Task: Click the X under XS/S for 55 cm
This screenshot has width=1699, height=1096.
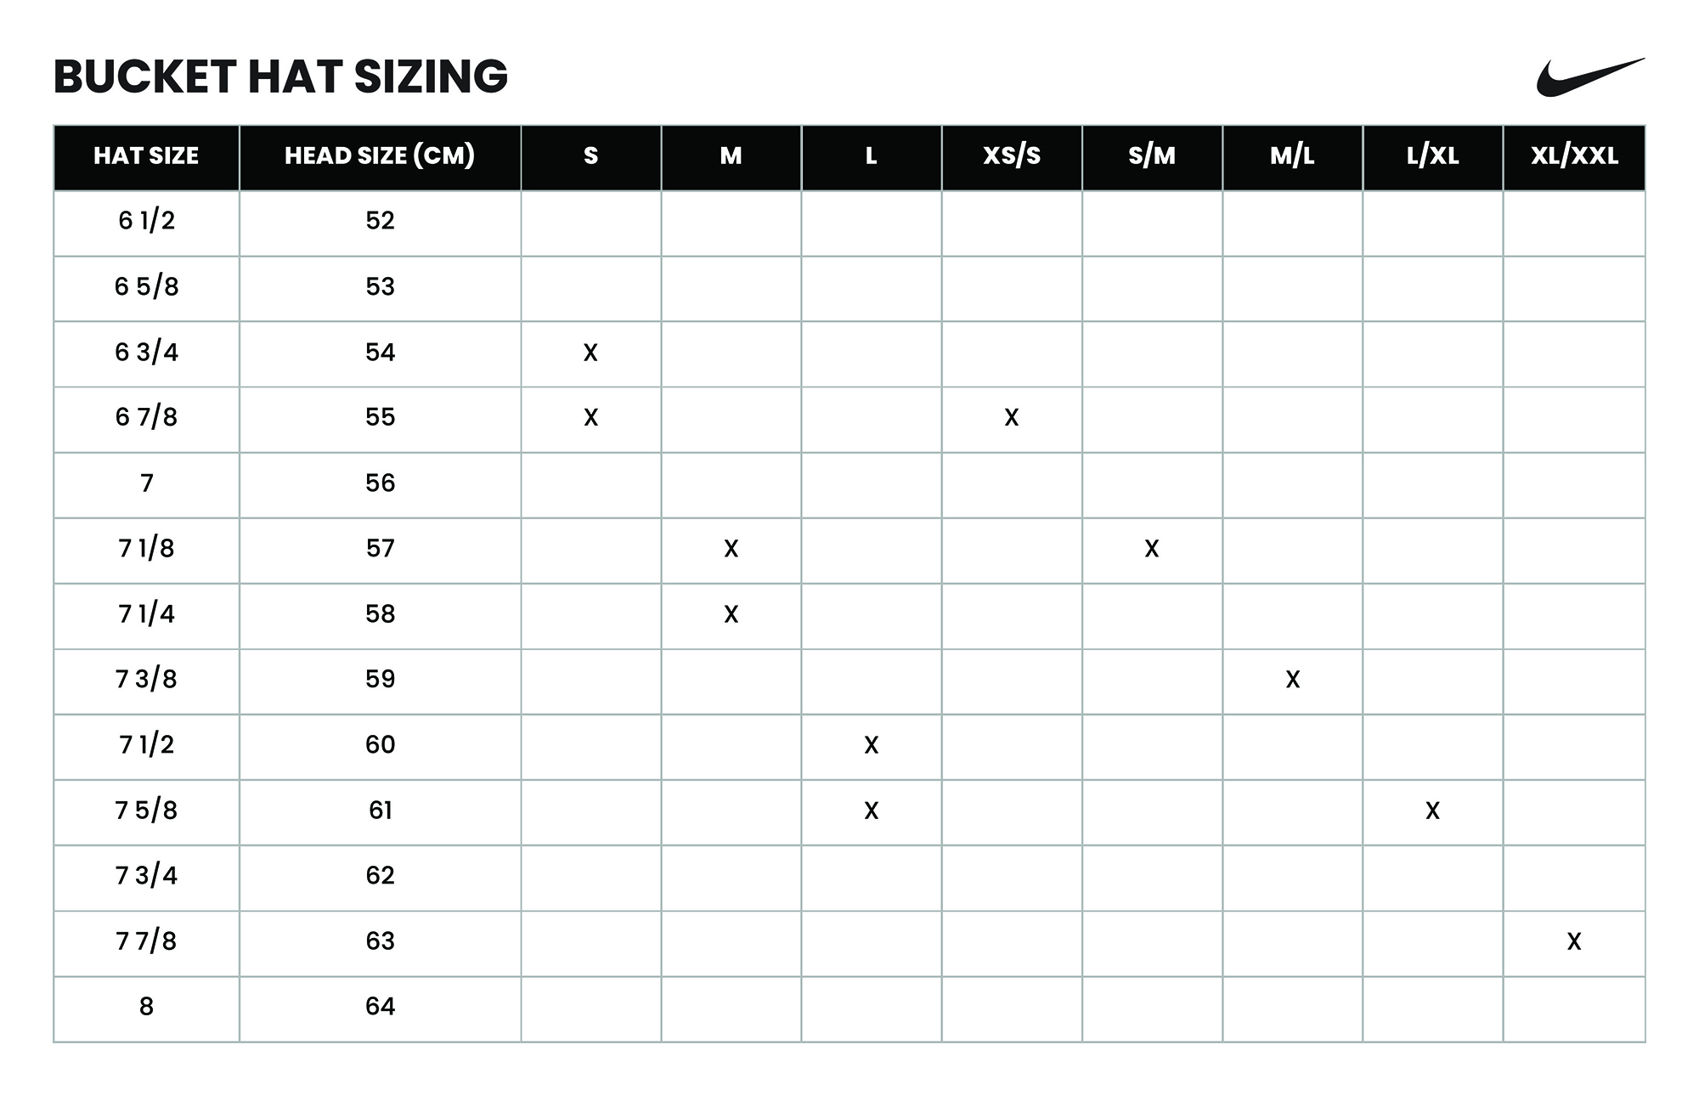Action: 1011,417
